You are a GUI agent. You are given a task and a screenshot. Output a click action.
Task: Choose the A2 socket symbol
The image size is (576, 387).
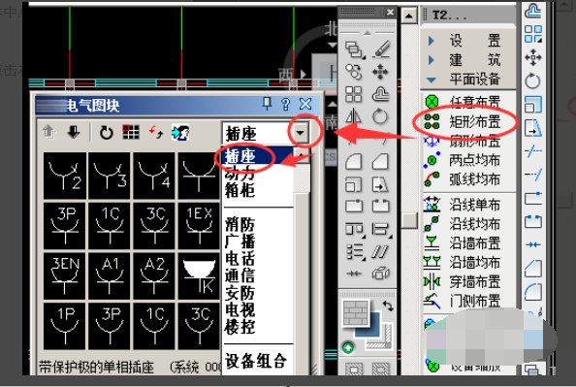point(154,276)
